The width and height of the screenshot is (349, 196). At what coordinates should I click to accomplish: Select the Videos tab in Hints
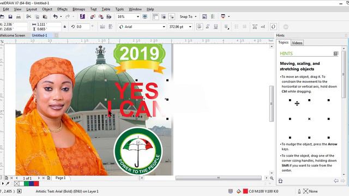point(297,43)
